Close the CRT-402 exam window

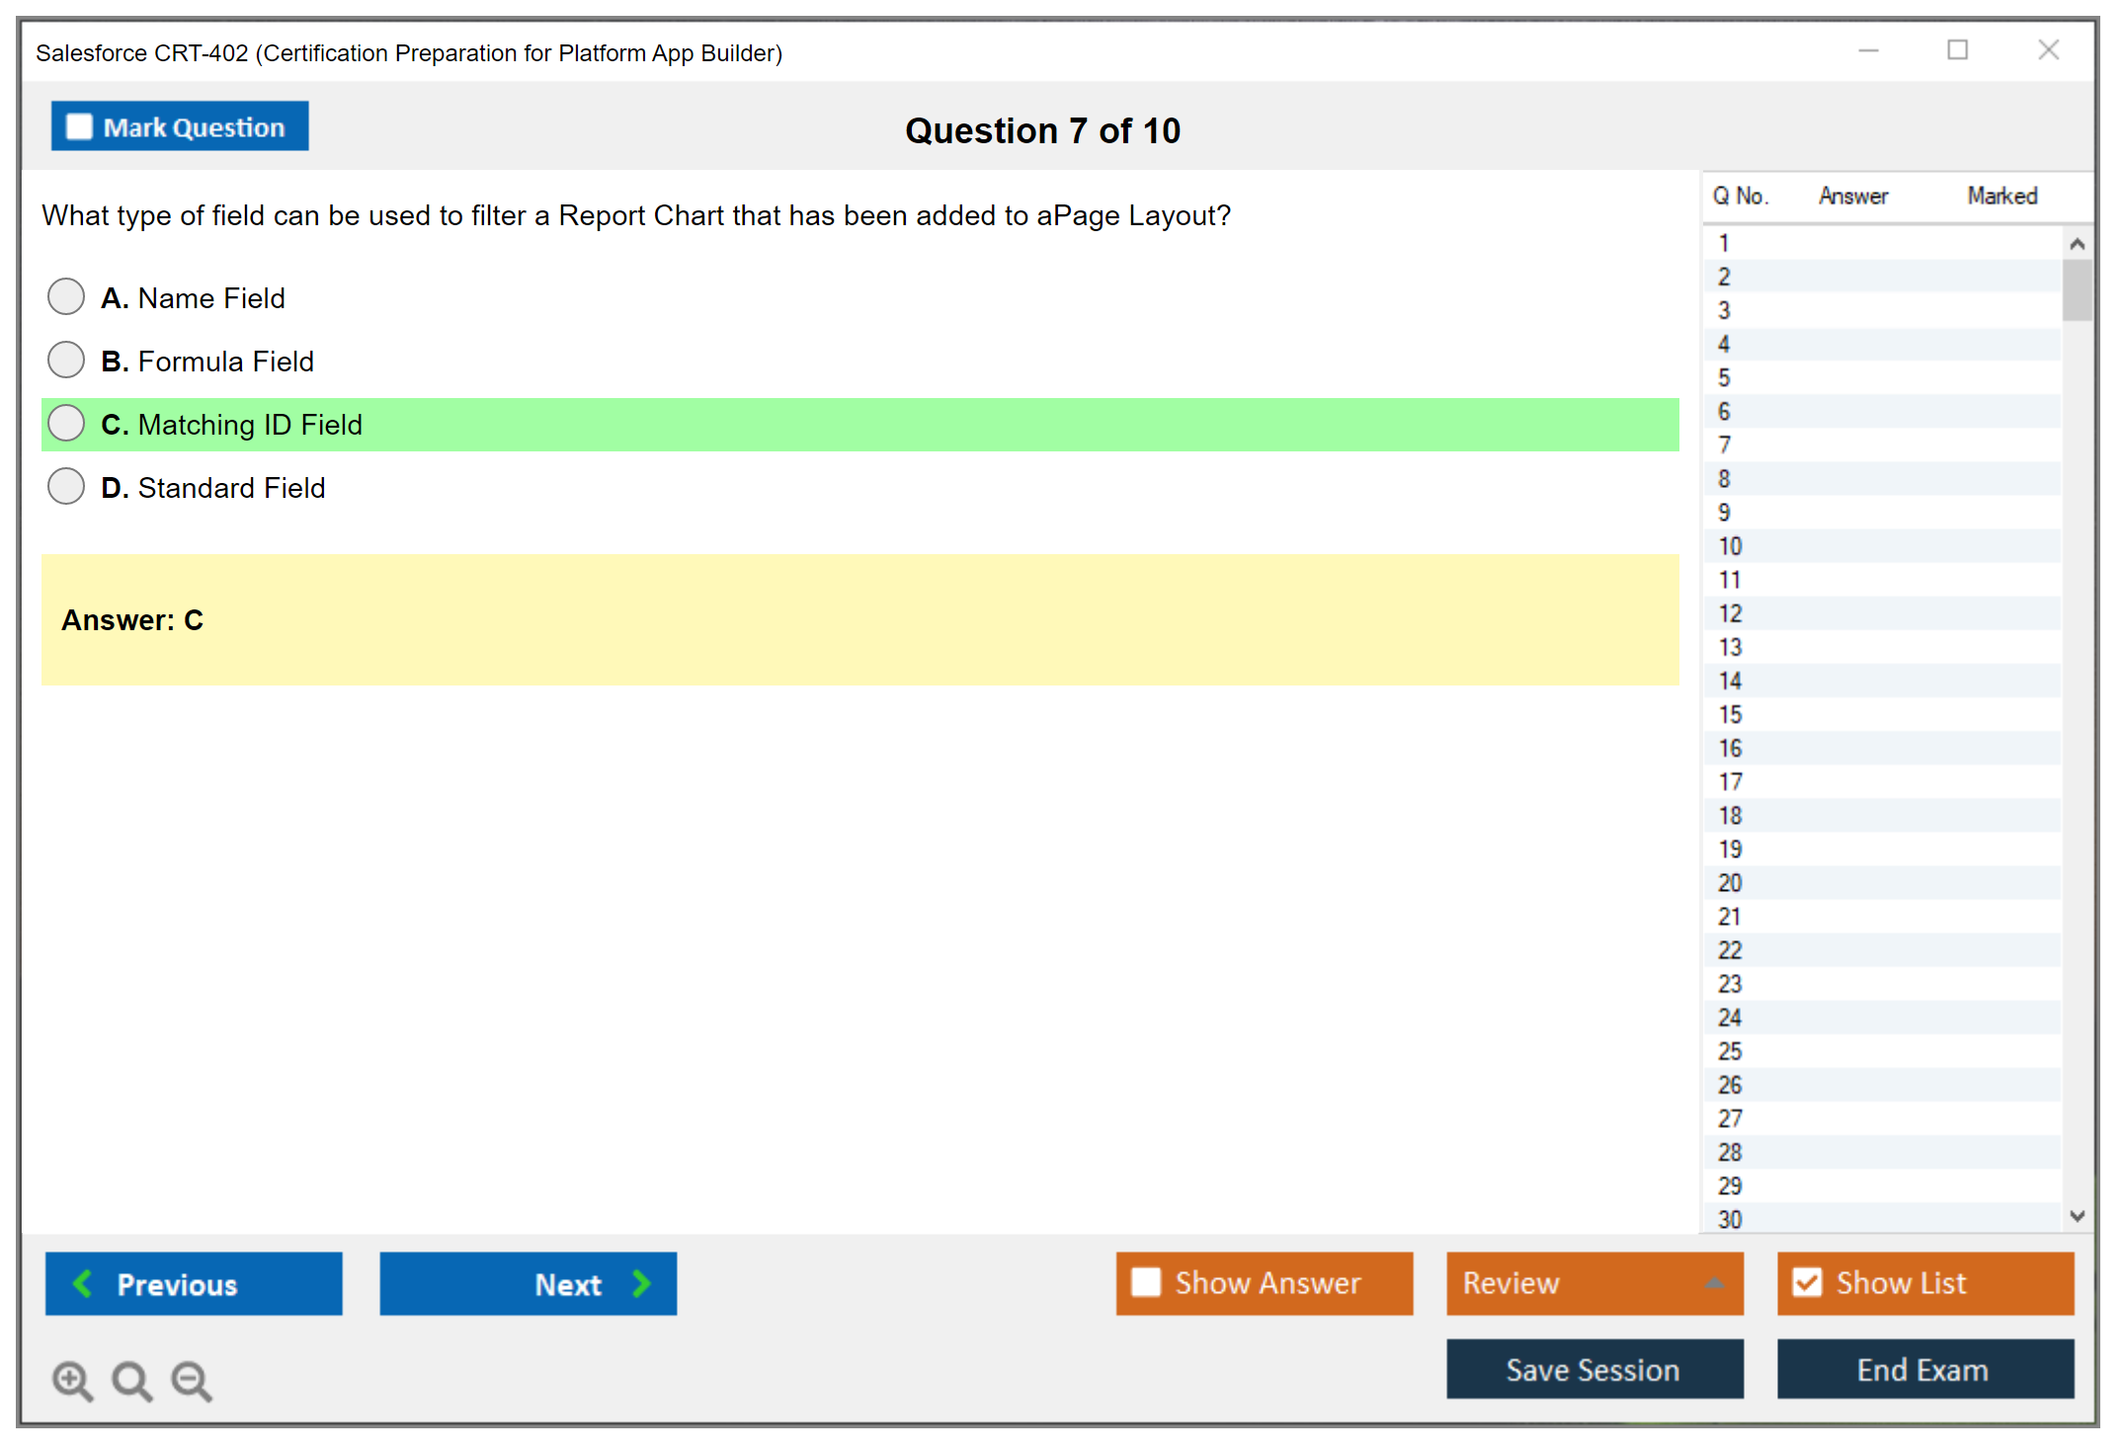(x=2048, y=50)
